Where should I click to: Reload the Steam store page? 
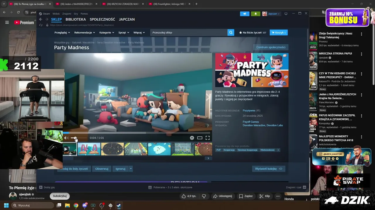[x=41, y=25]
